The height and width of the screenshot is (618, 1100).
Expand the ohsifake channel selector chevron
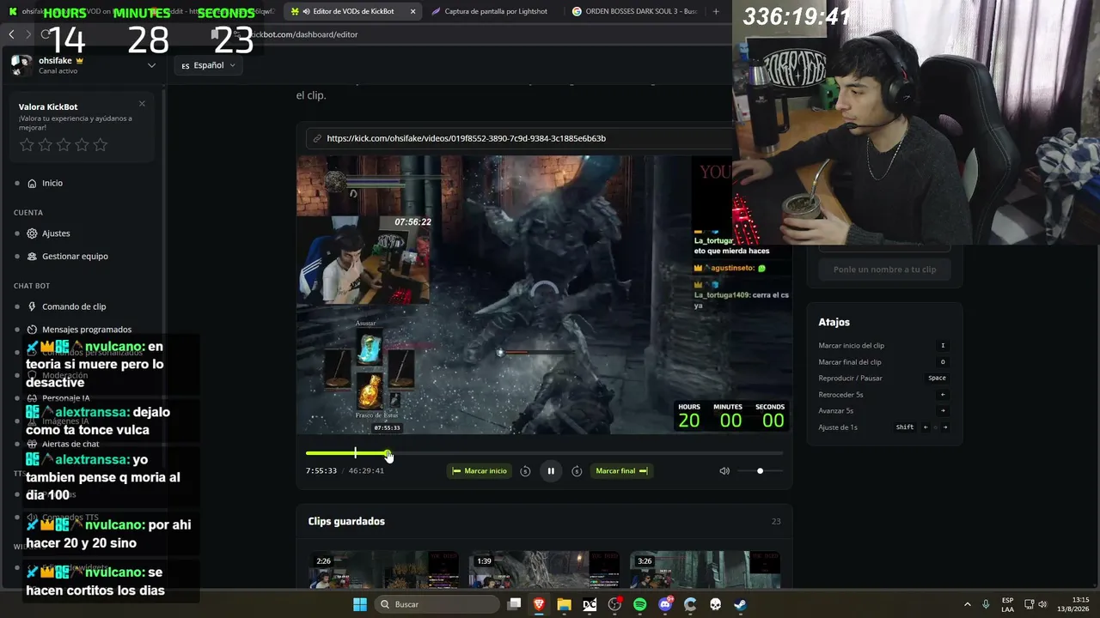(151, 65)
